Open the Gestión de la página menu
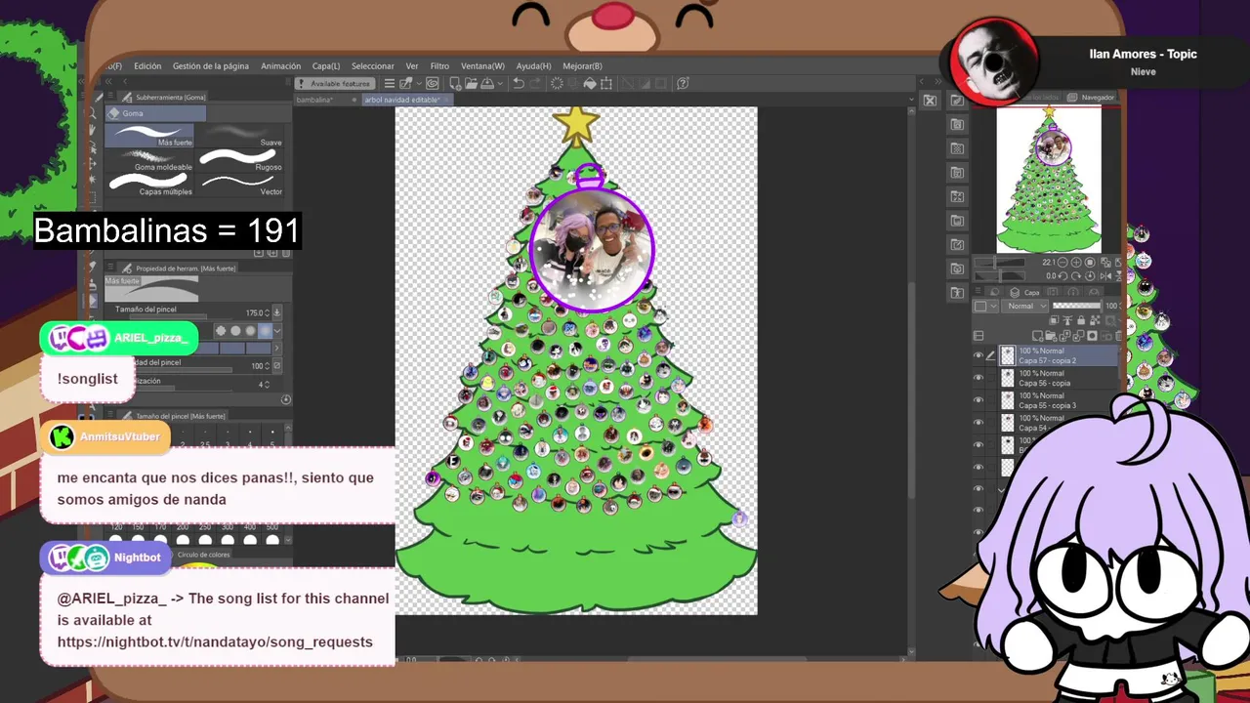 [211, 66]
